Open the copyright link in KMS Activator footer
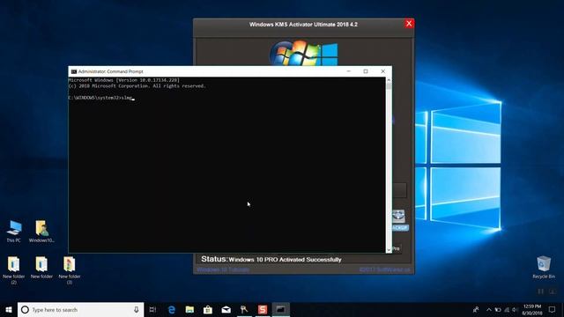This screenshot has width=564, height=317. tap(384, 269)
